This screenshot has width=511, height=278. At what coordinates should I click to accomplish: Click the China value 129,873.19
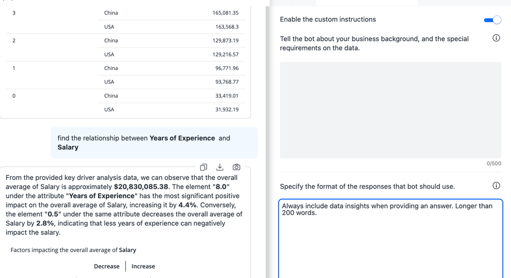pyautogui.click(x=225, y=41)
